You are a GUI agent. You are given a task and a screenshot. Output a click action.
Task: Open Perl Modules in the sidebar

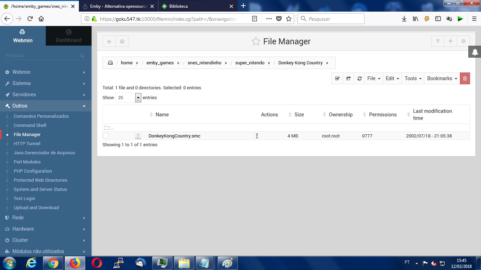pyautogui.click(x=27, y=162)
